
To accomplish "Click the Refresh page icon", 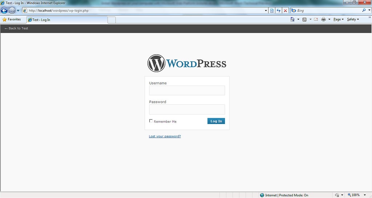I will [279, 11].
